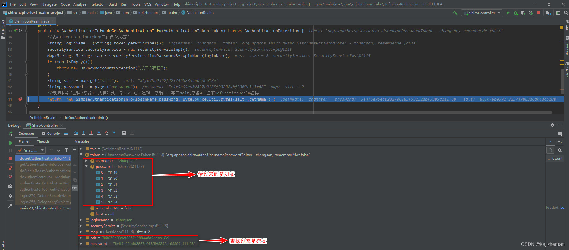Click the editor vertical scrollbar thumb

coord(562,82)
